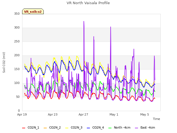177x133 pixels.
Task: Click the May 5 x-axis tick label
Action: point(145,114)
